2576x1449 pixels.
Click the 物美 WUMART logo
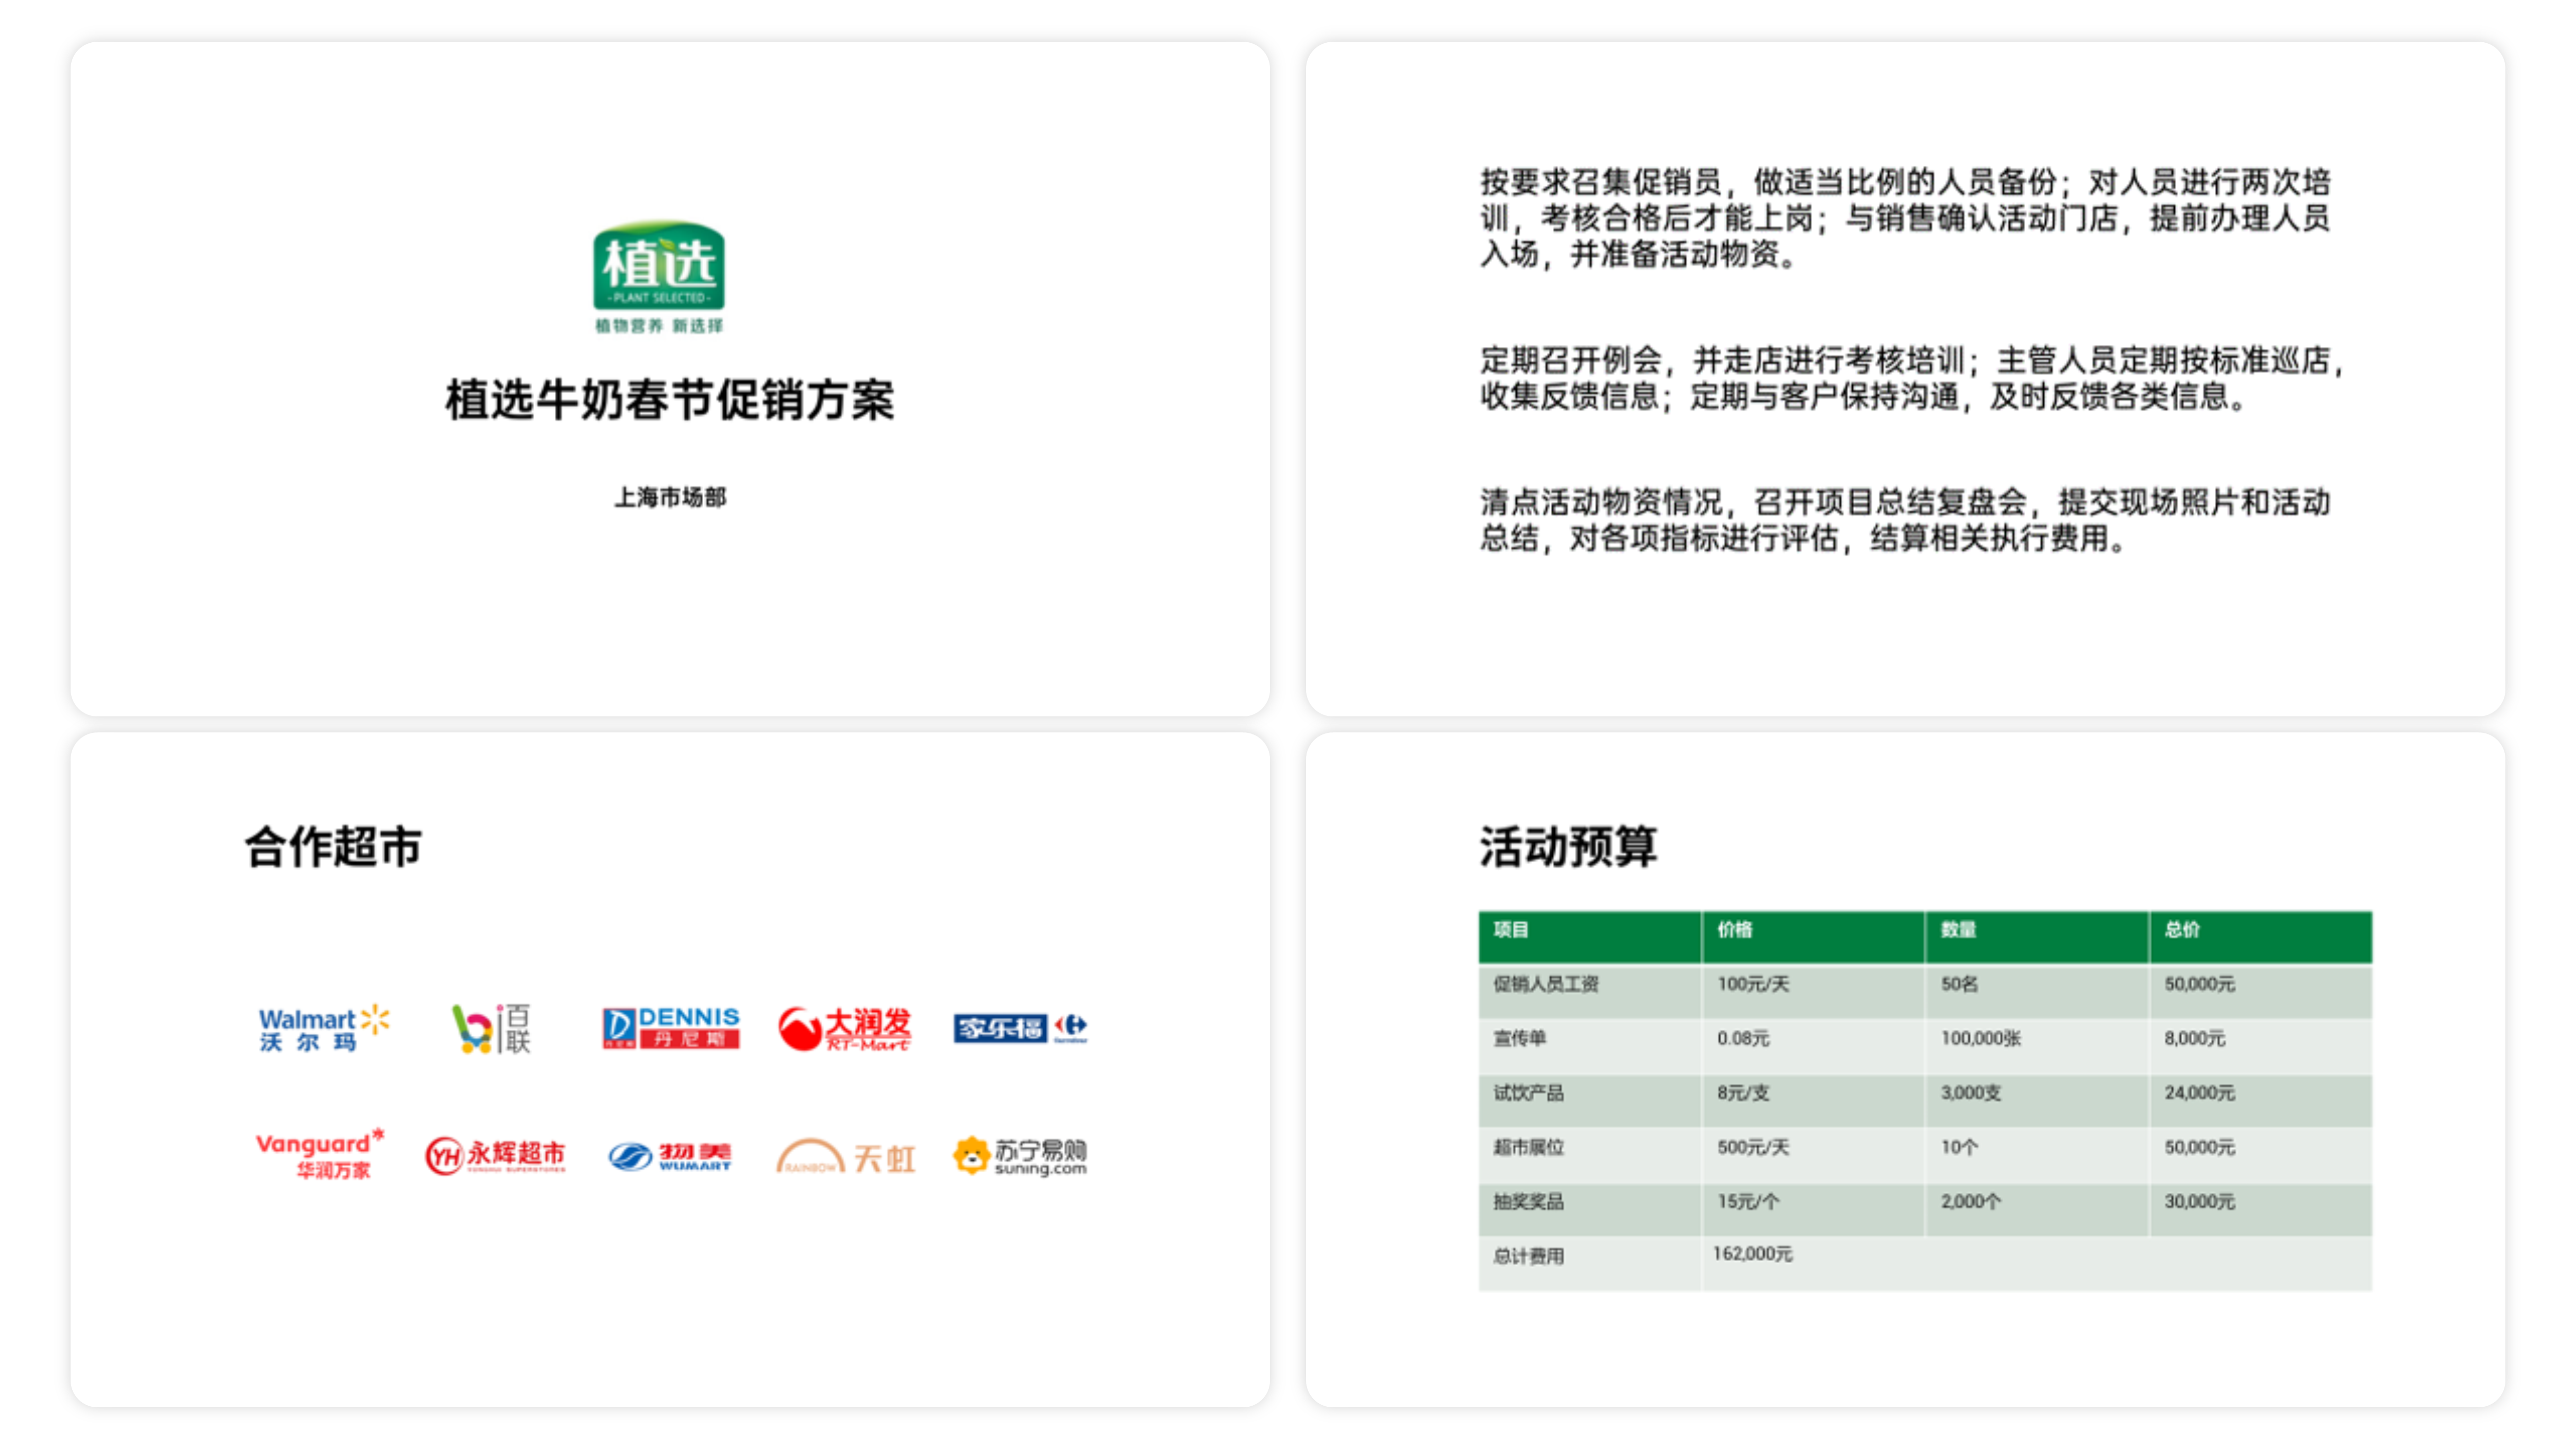pos(670,1155)
